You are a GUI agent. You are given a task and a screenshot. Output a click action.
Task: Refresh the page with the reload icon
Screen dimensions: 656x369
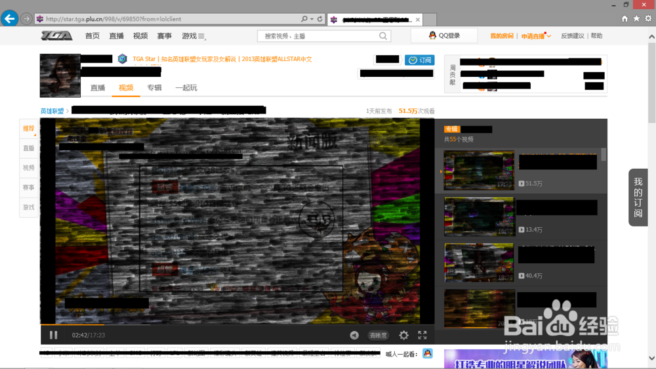(x=319, y=19)
